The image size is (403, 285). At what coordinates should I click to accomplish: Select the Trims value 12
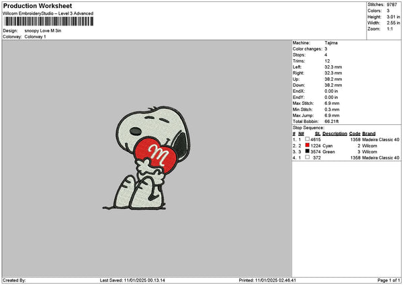coord(327,61)
